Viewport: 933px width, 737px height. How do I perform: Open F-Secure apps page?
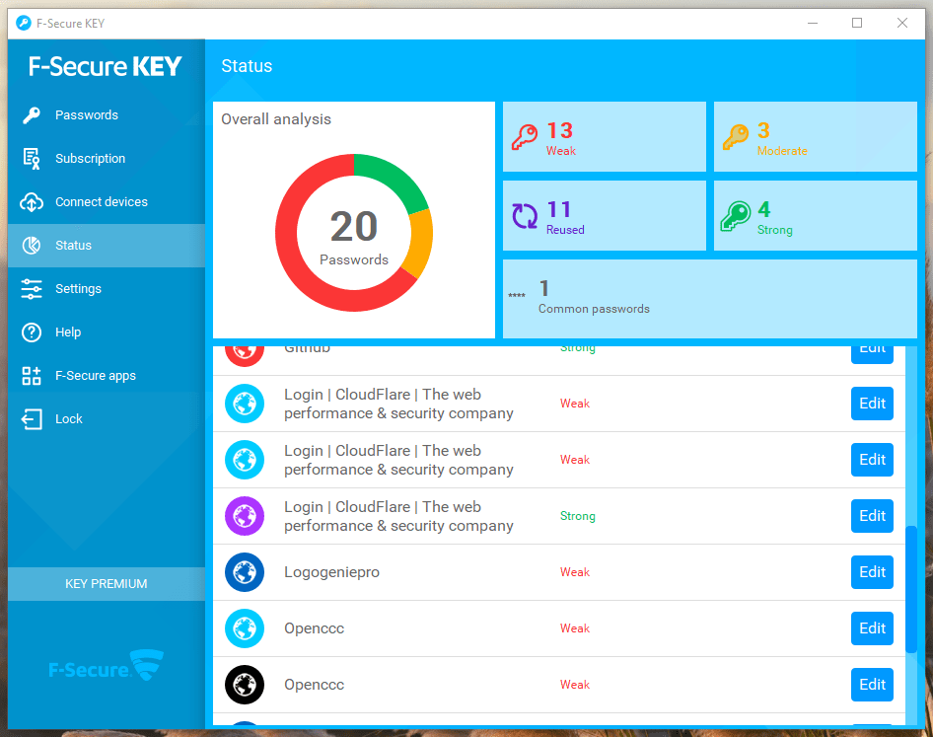107,376
